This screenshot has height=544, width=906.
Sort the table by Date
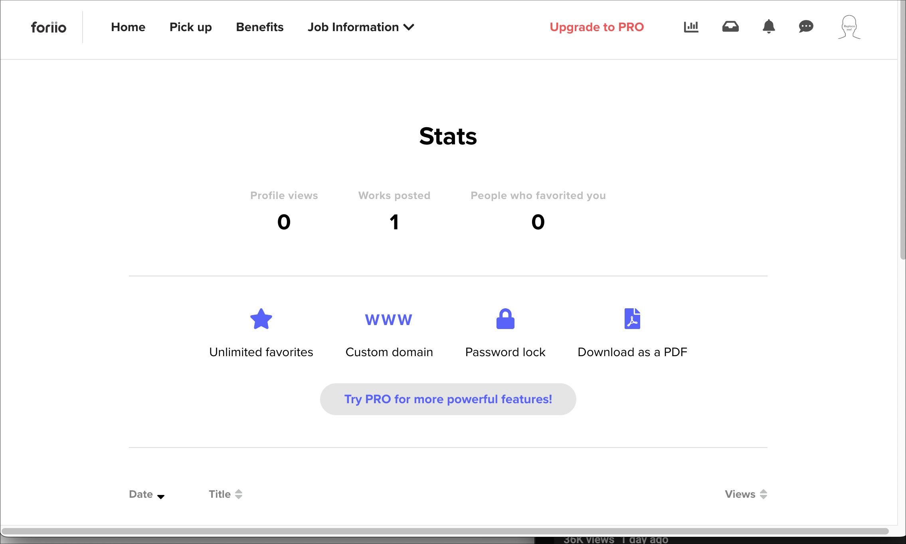(x=146, y=495)
